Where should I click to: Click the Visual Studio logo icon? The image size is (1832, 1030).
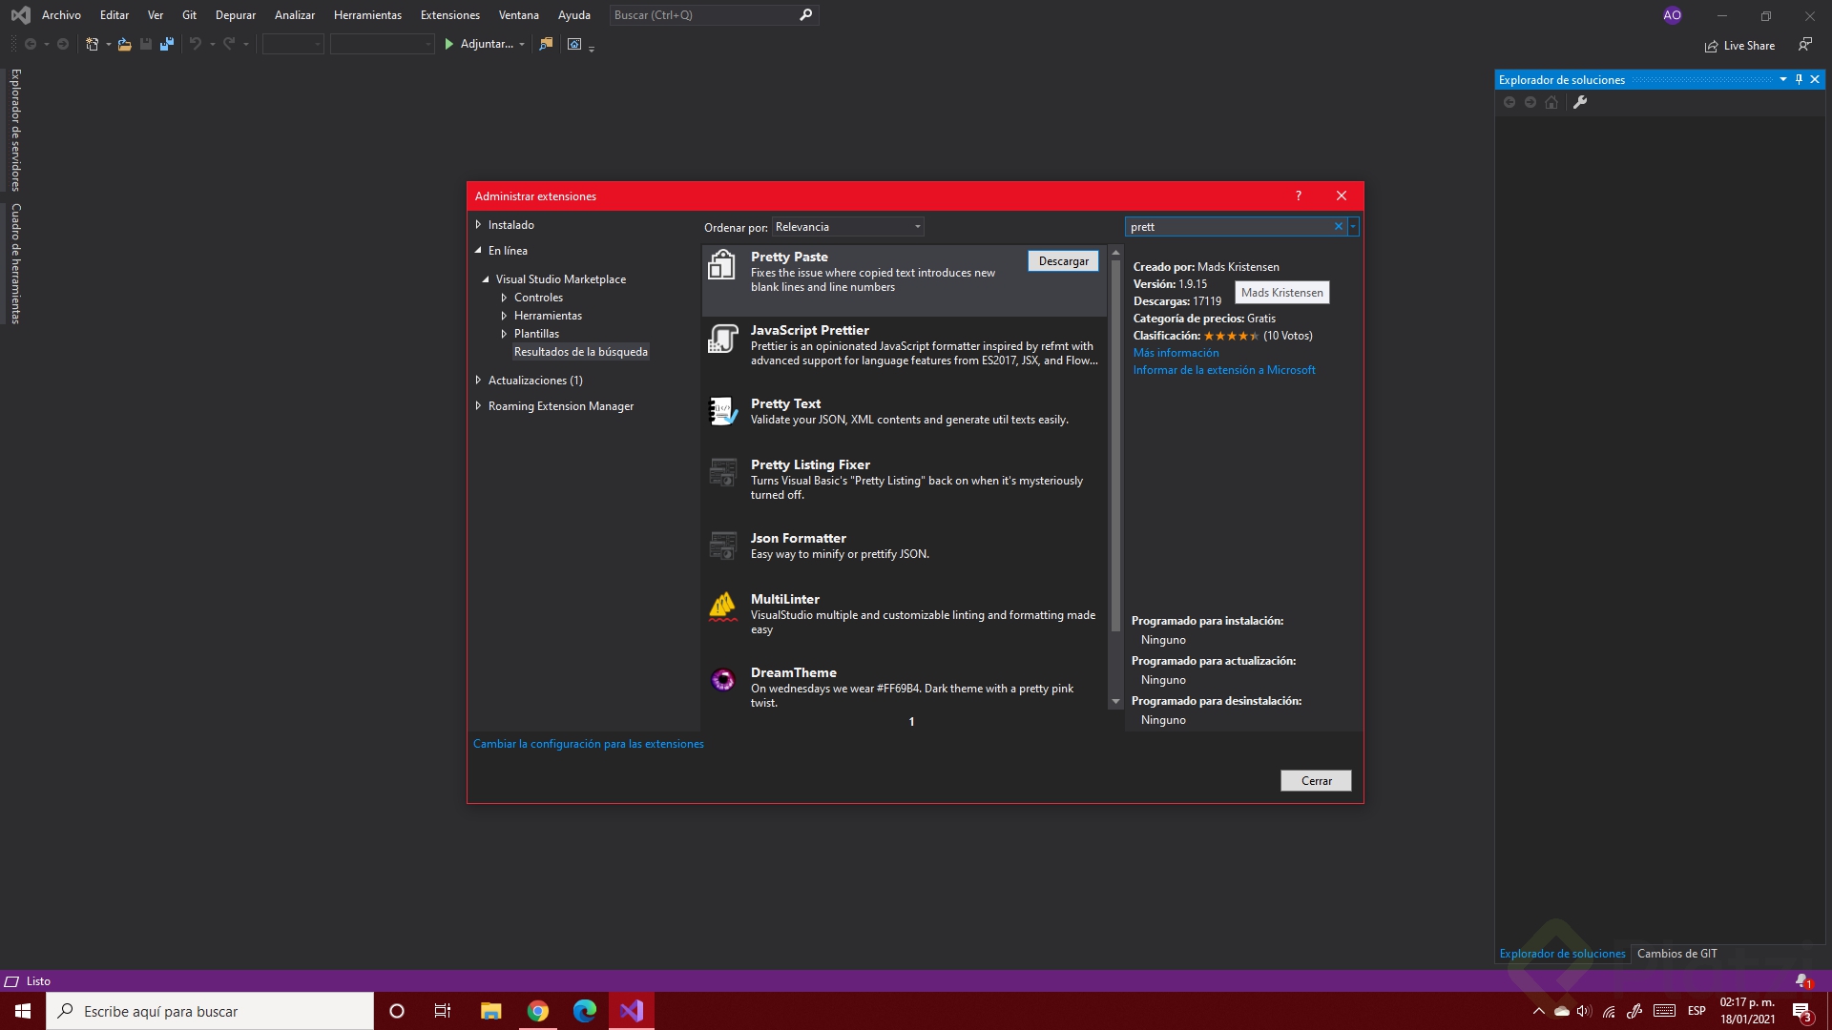tap(20, 15)
